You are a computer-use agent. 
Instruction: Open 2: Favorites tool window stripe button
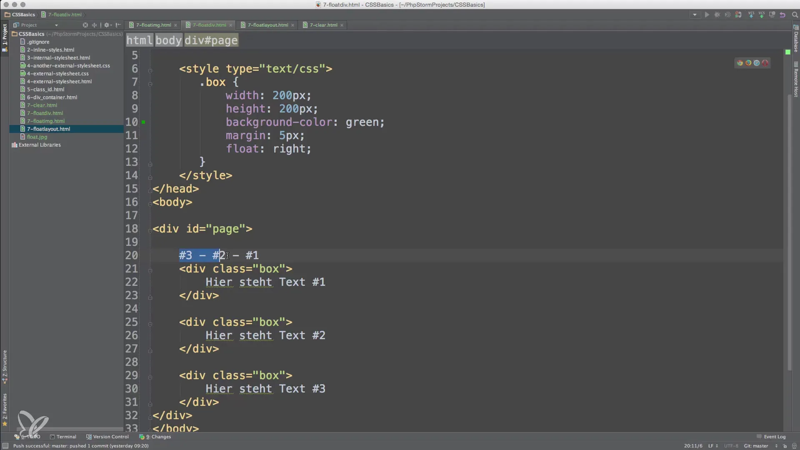click(x=5, y=410)
